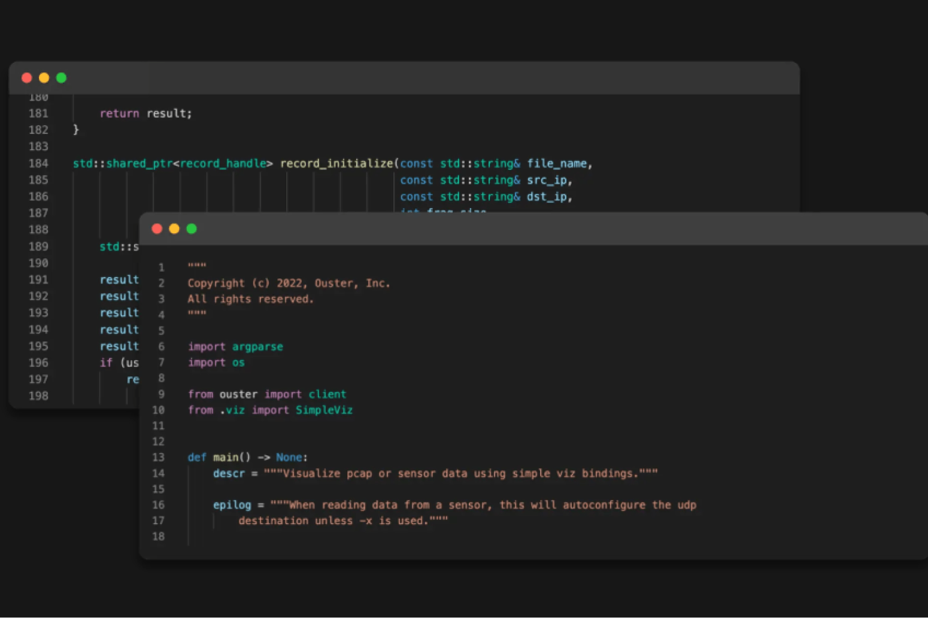The image size is (928, 618).
Task: Close the front Python code window
Action: (157, 229)
